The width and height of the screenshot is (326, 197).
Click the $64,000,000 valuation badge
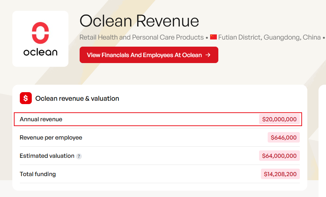pos(279,156)
